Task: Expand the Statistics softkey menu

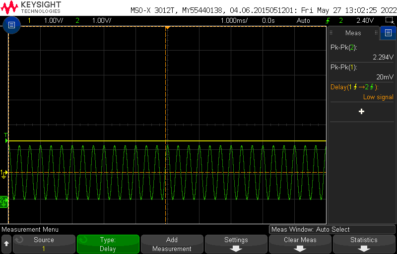Action: point(364,244)
